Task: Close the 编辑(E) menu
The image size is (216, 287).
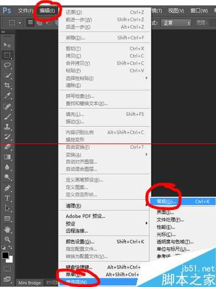Action: pos(47,10)
